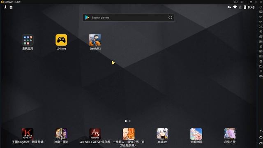Click the sidebar icon below the video play icon
This screenshot has height=148, width=263.
261,56
